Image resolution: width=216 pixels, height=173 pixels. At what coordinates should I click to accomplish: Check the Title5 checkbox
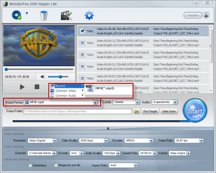[x=83, y=78]
